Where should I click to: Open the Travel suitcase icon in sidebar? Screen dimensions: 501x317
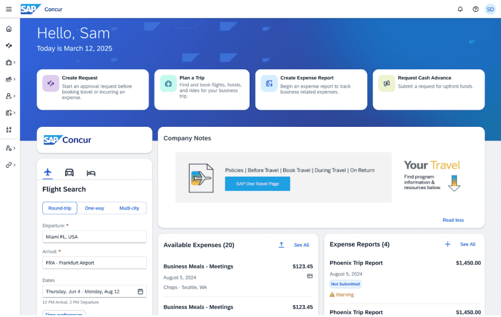tap(9, 63)
